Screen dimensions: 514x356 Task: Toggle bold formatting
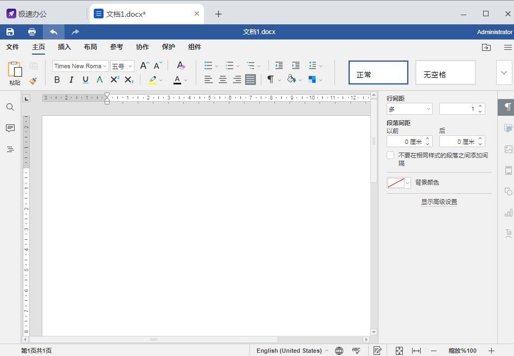click(x=57, y=80)
